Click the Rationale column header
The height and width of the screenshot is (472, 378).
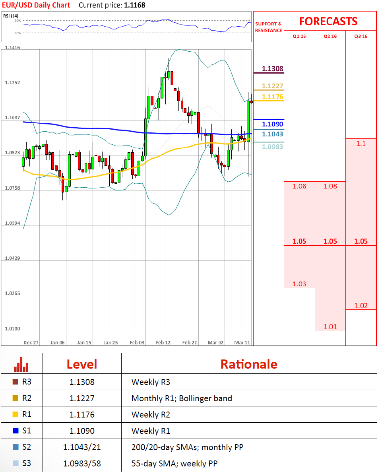pyautogui.click(x=249, y=364)
